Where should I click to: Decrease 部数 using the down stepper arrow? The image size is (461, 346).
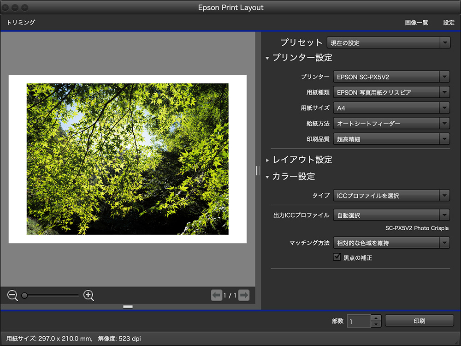click(377, 323)
